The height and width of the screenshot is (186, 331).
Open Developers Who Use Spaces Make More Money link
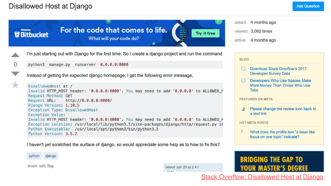click(280, 85)
